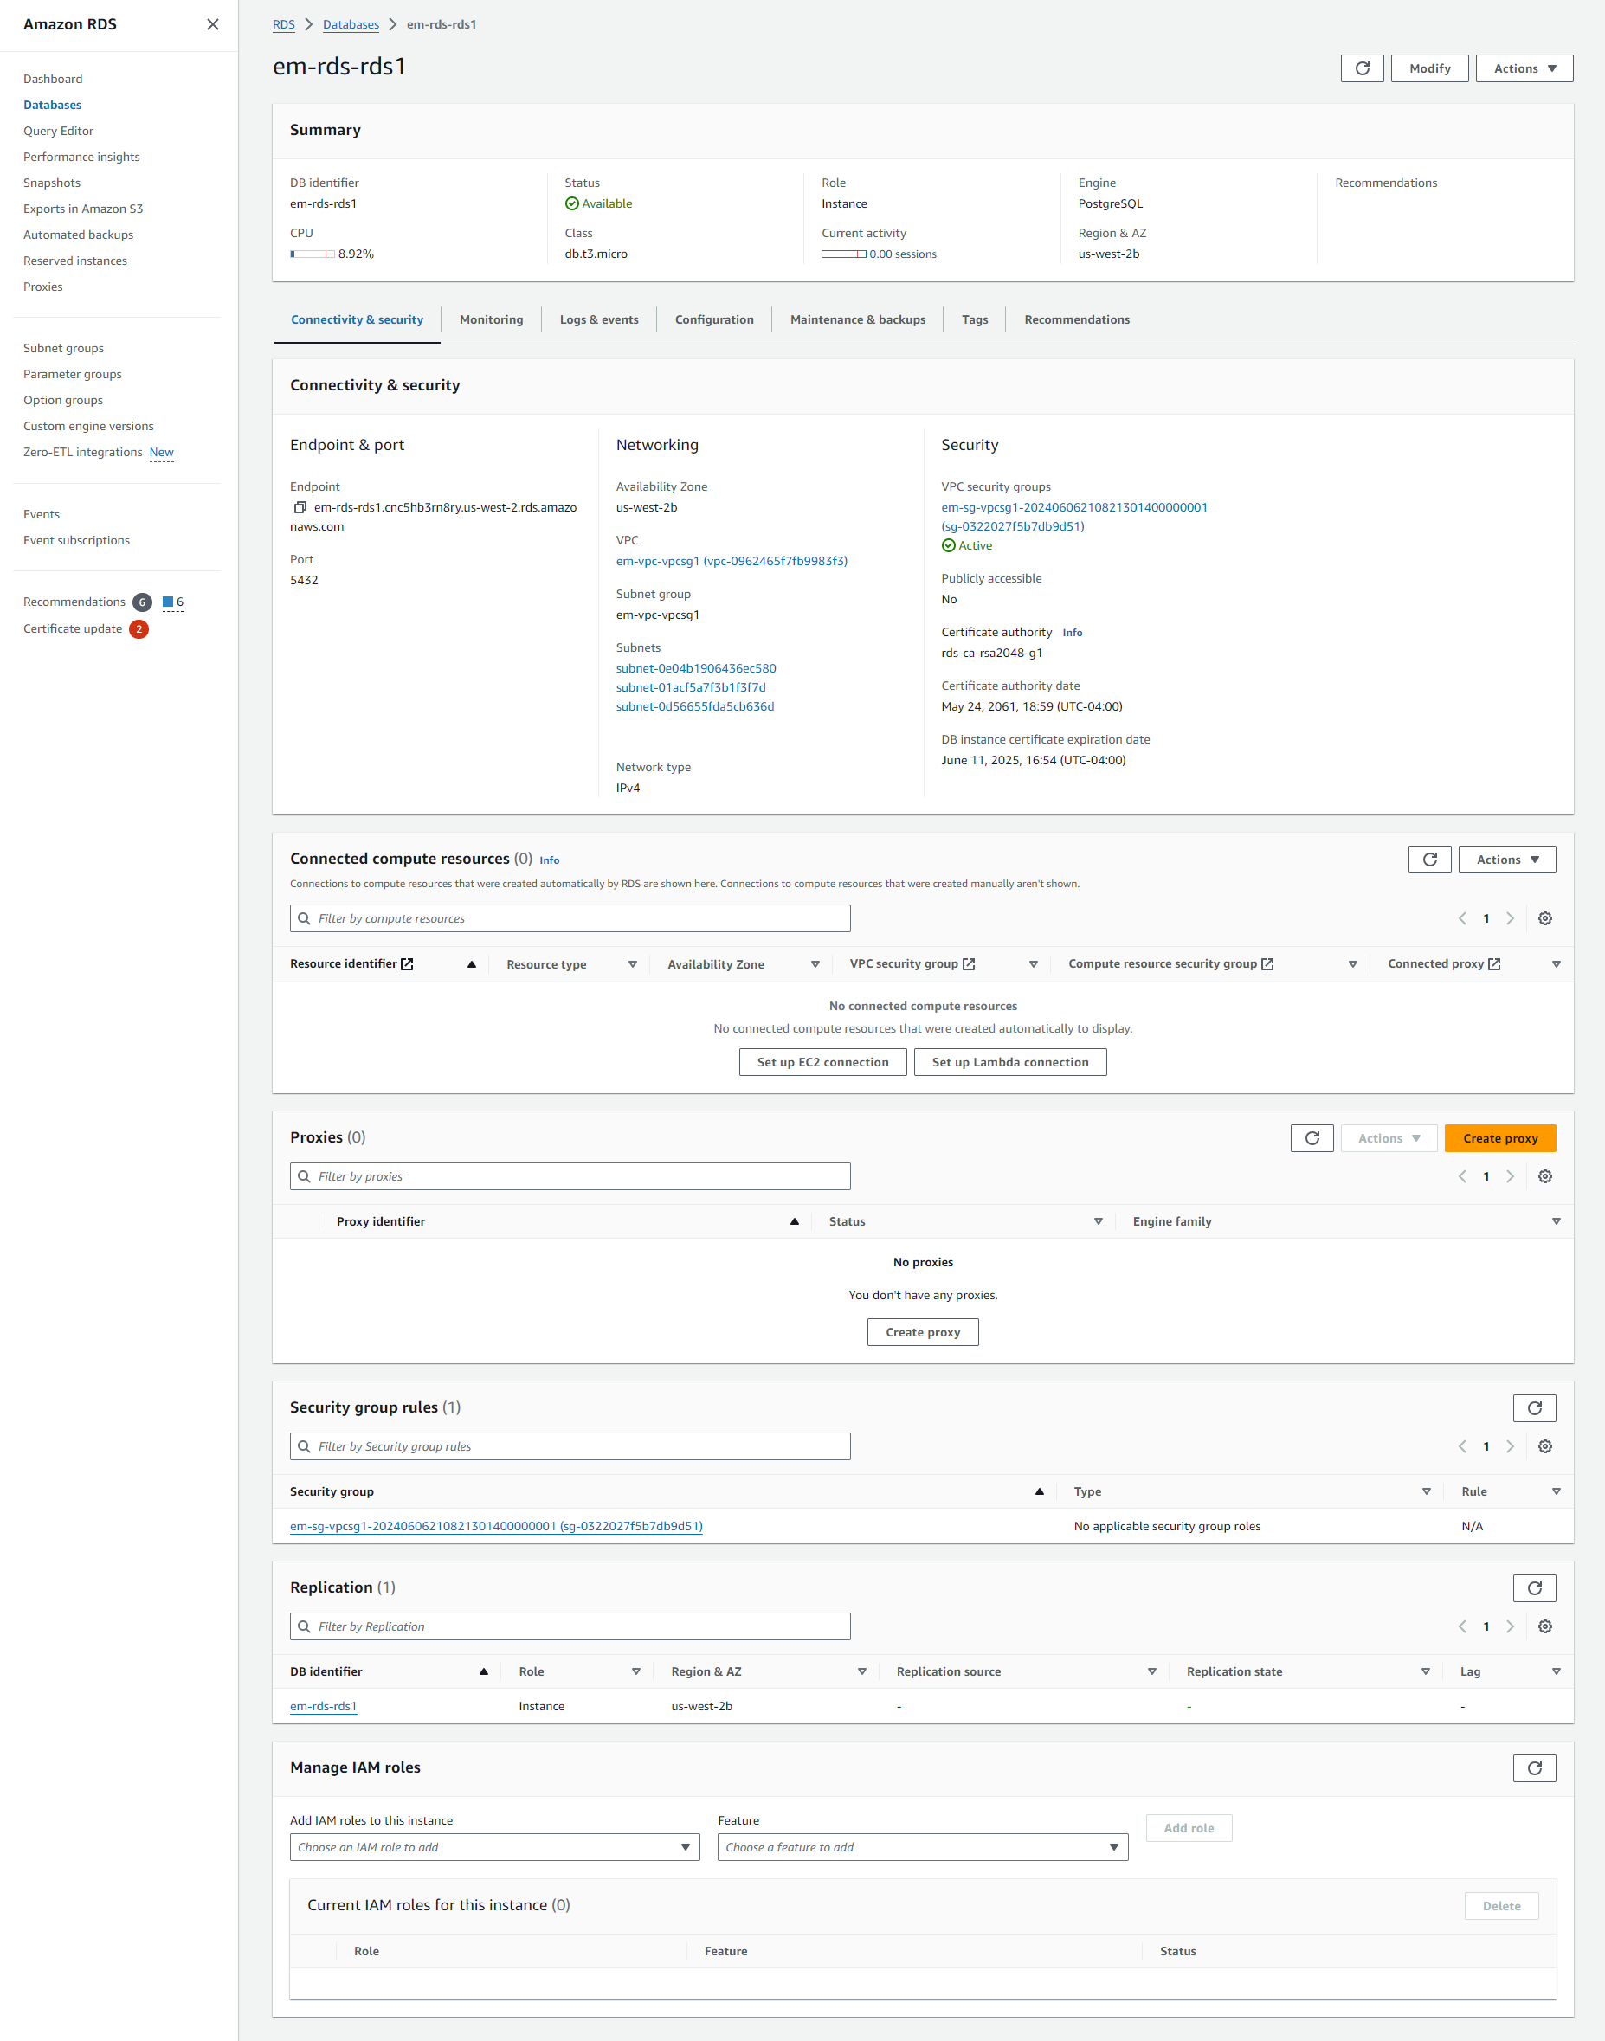Refresh the Proxies section

1312,1138
